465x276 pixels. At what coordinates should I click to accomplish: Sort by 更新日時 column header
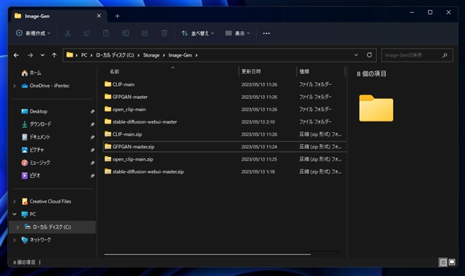tap(251, 71)
